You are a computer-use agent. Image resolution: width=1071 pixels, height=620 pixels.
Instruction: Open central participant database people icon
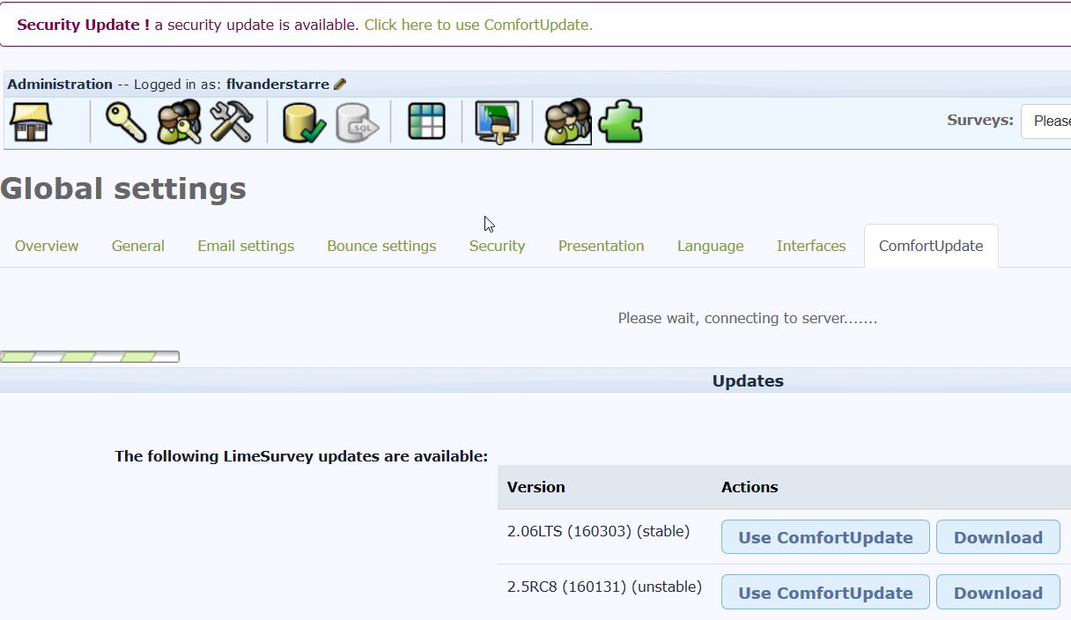568,122
